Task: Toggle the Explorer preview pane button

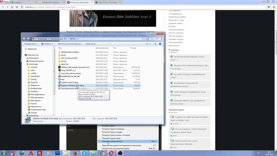Action: (155, 44)
